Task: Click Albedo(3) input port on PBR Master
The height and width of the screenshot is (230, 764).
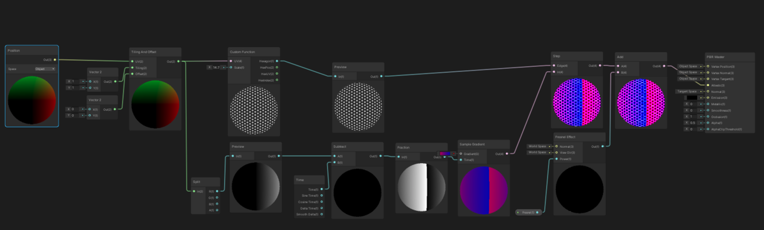Action: 707,85
